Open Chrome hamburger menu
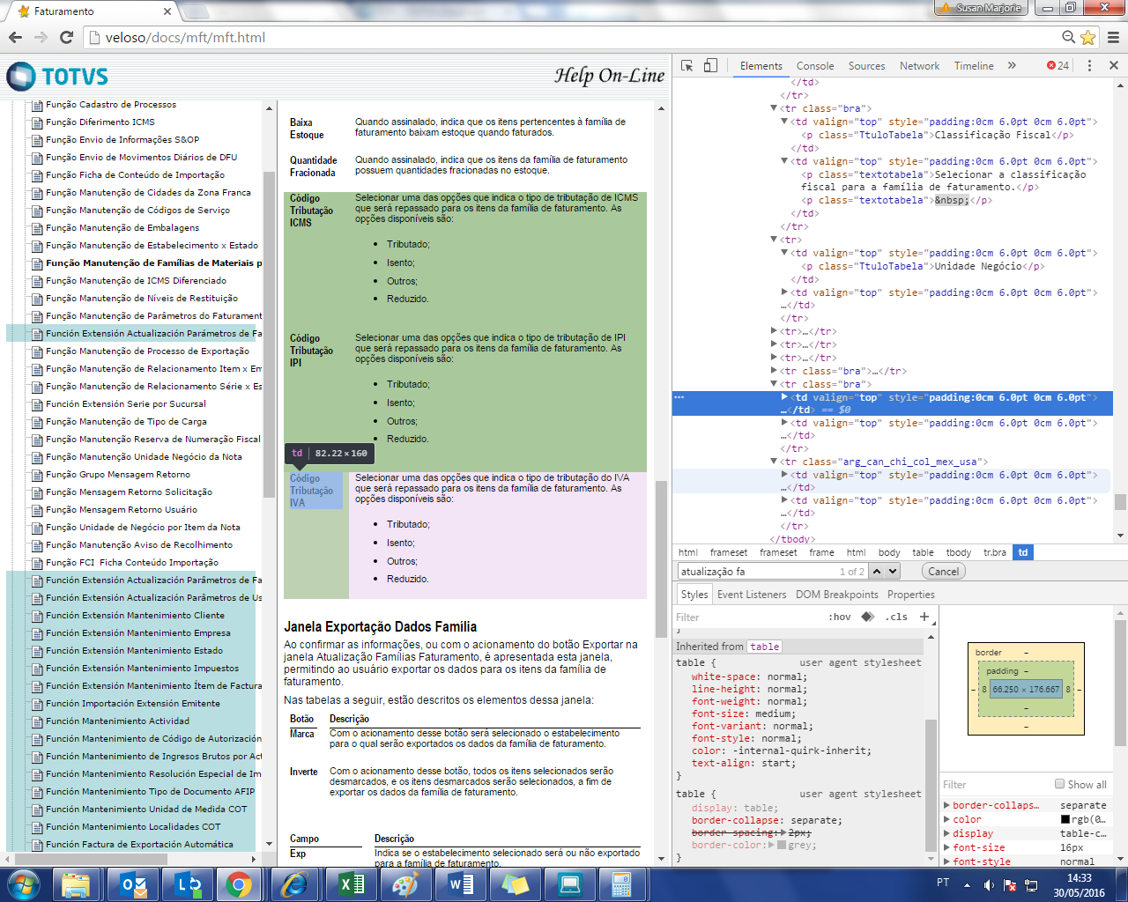The height and width of the screenshot is (902, 1128). click(1113, 38)
